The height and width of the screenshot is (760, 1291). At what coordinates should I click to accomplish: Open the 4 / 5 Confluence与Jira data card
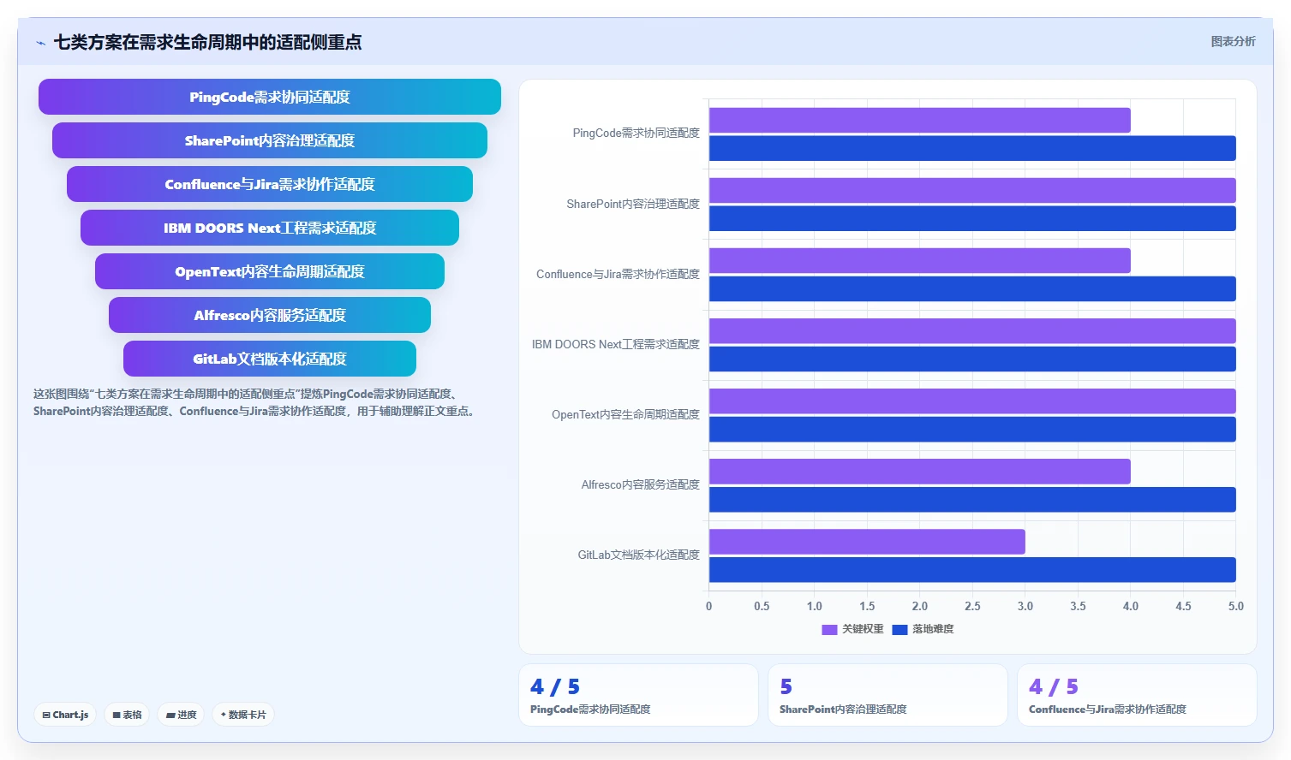coord(1137,695)
